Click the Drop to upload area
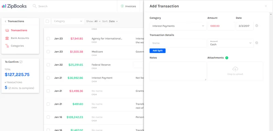 pos(235,71)
